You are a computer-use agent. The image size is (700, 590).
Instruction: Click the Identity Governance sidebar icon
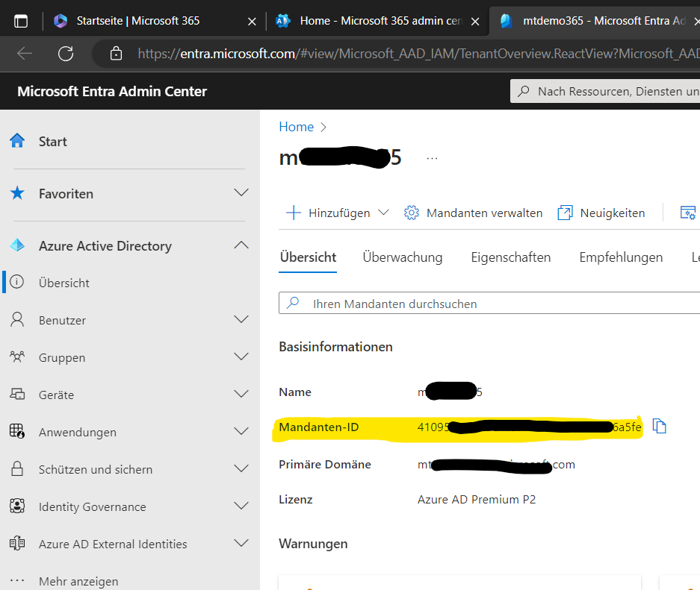[17, 506]
